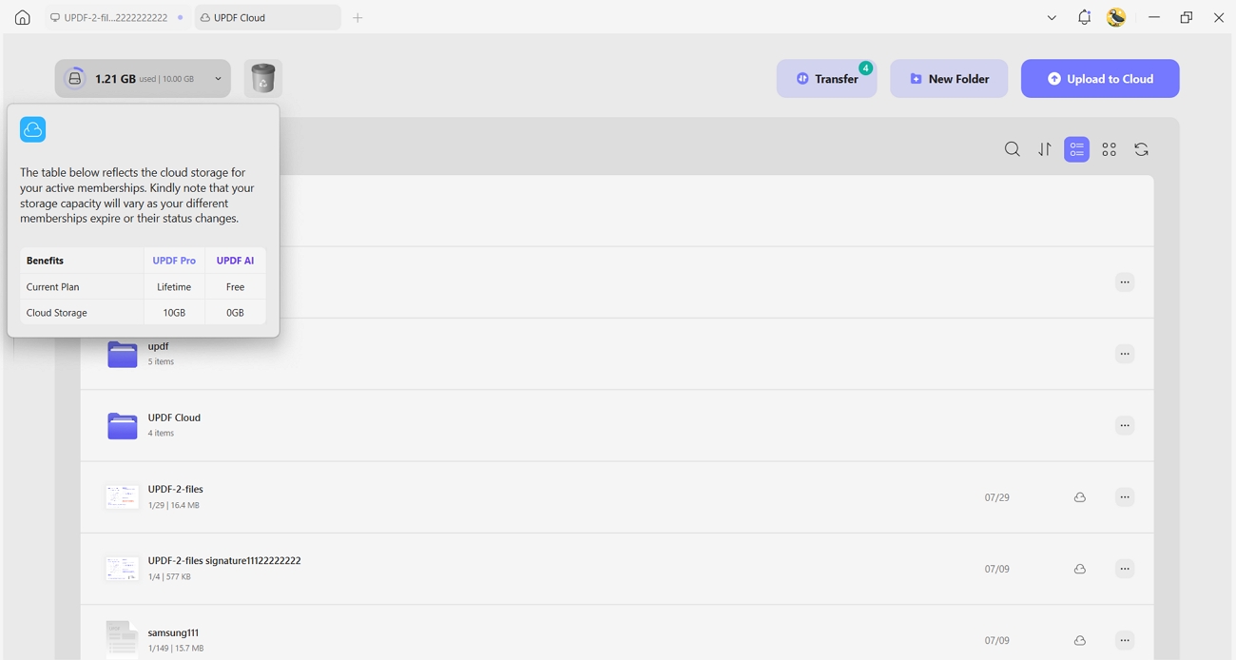The width and height of the screenshot is (1236, 660).
Task: Open the cloud recycle bin
Action: [263, 79]
